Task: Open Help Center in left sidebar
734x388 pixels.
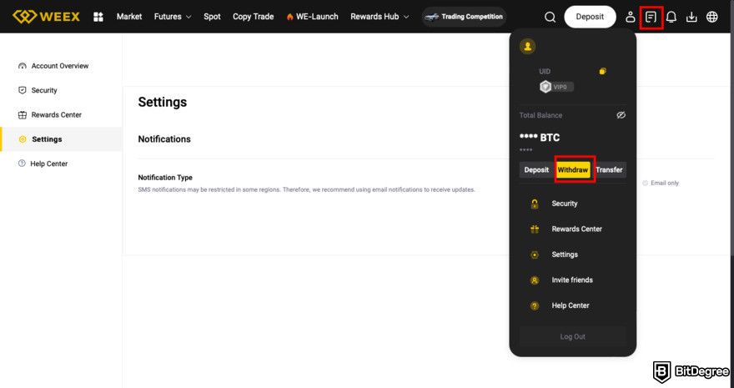Action: point(49,164)
